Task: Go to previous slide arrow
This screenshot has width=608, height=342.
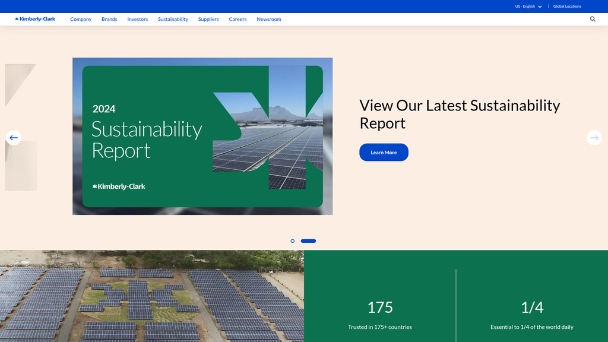Action: 14,138
